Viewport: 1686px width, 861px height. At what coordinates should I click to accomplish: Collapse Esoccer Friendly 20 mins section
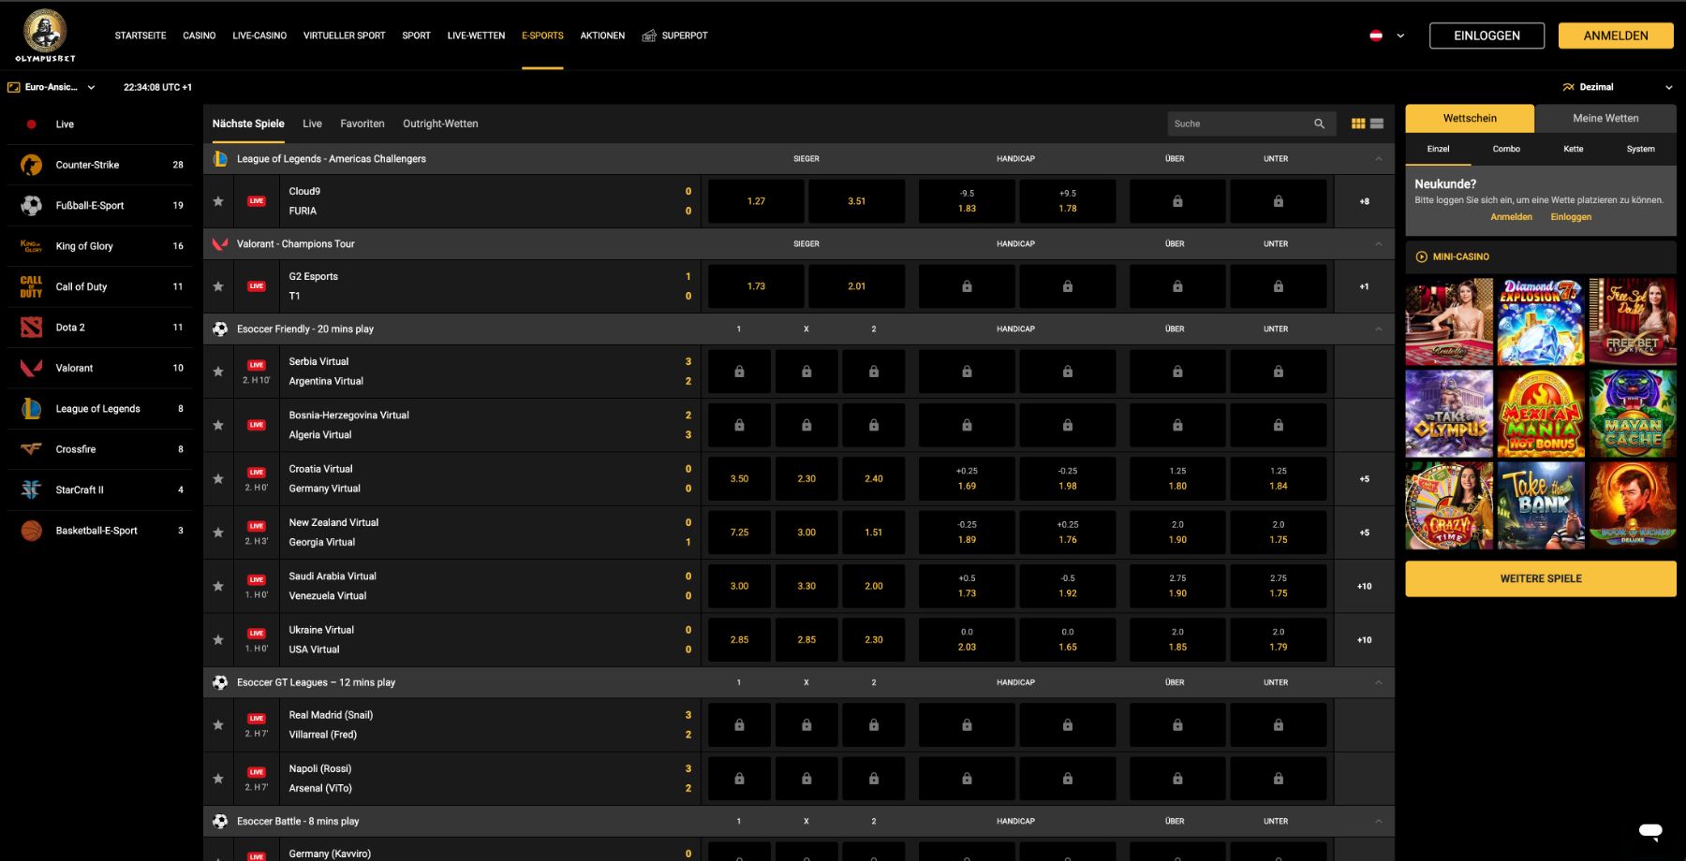(1378, 329)
